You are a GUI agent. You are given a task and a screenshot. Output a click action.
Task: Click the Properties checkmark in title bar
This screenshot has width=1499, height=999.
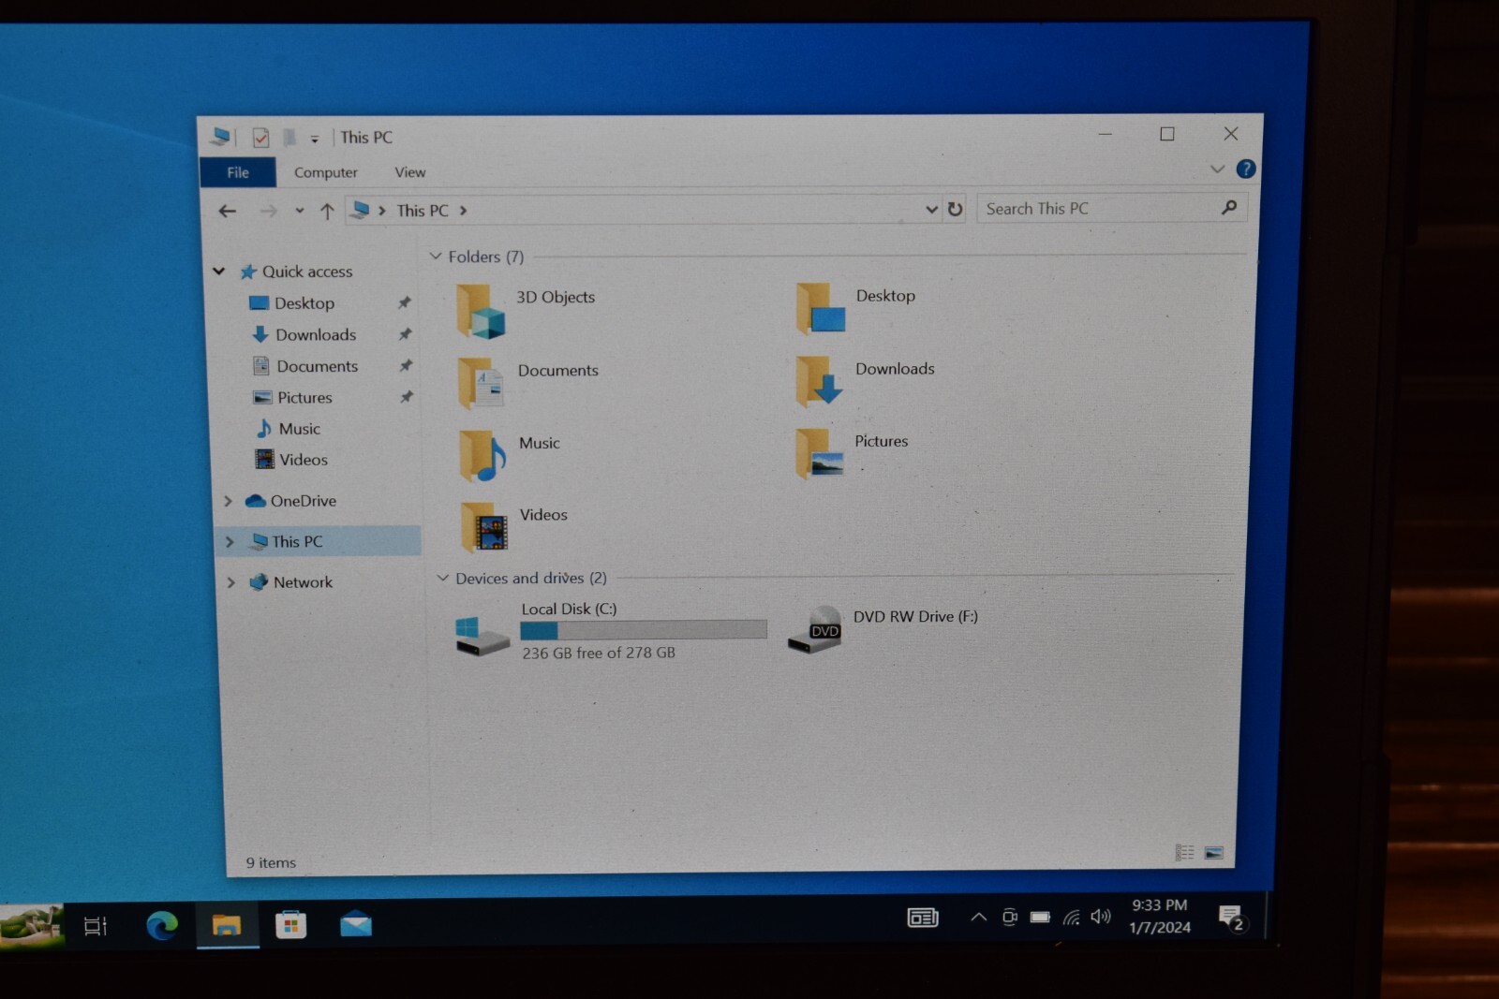pos(260,138)
